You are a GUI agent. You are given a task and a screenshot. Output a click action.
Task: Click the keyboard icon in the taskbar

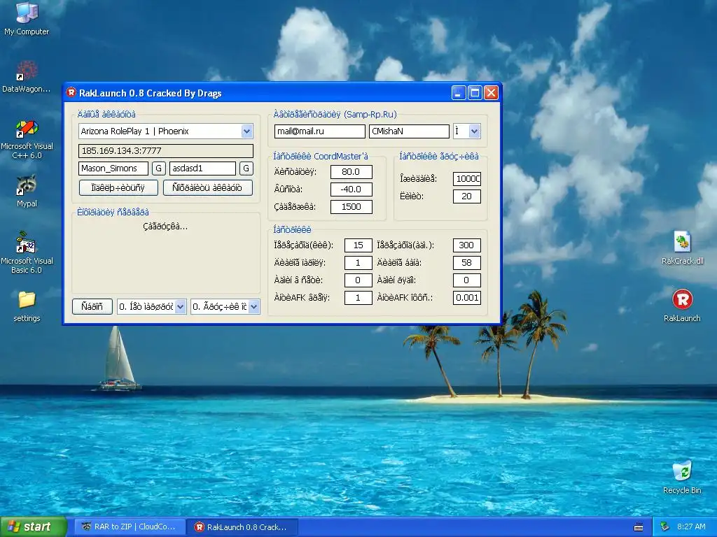coord(639,527)
